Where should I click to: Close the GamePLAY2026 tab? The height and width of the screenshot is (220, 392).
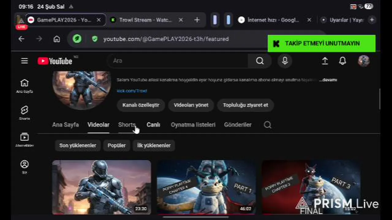(x=99, y=20)
